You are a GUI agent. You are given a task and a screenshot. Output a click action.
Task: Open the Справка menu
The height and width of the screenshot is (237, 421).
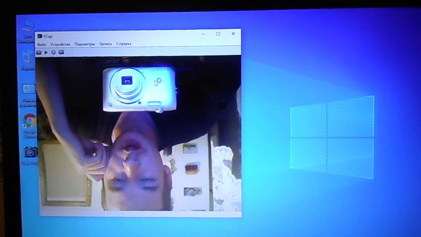pos(124,44)
